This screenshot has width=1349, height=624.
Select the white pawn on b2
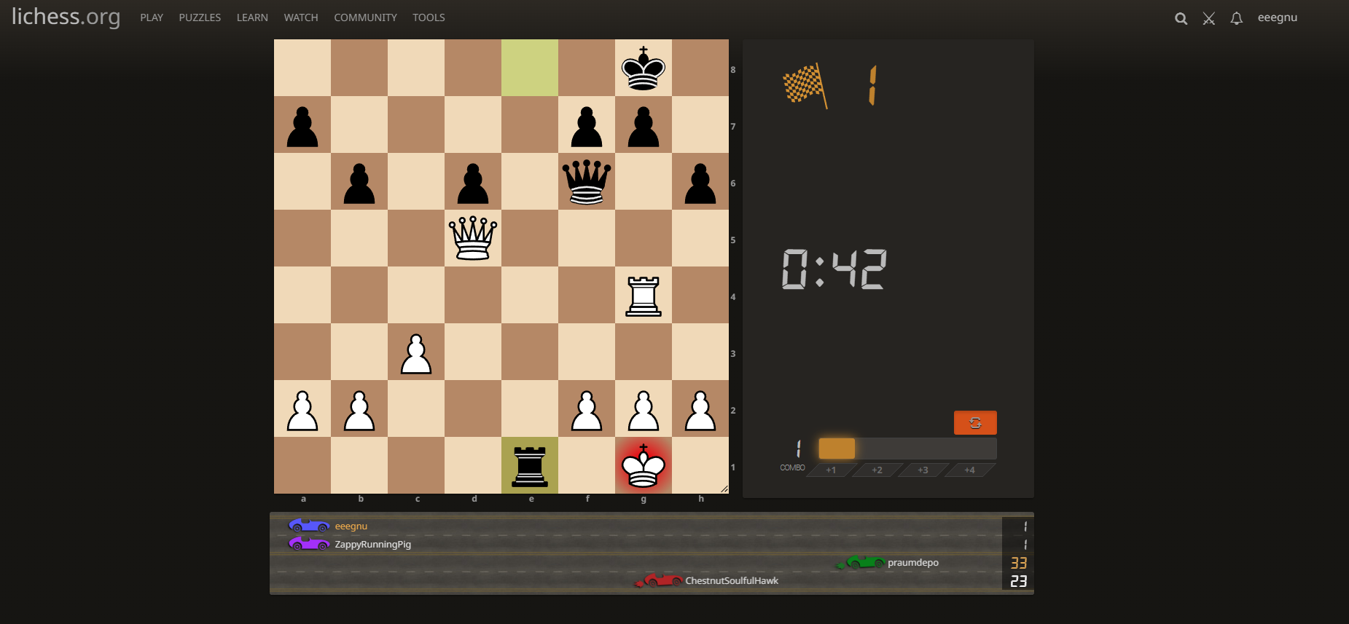point(359,408)
